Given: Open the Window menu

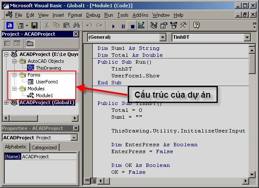Looking at the screenshot, I should pyautogui.click(x=161, y=15).
